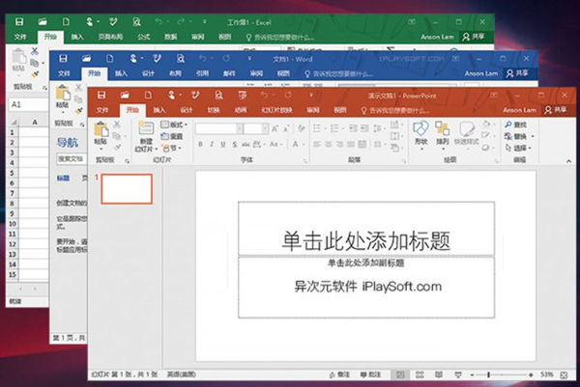Open the File (文件) tab in PowerPoint
This screenshot has width=580, height=387.
point(101,110)
